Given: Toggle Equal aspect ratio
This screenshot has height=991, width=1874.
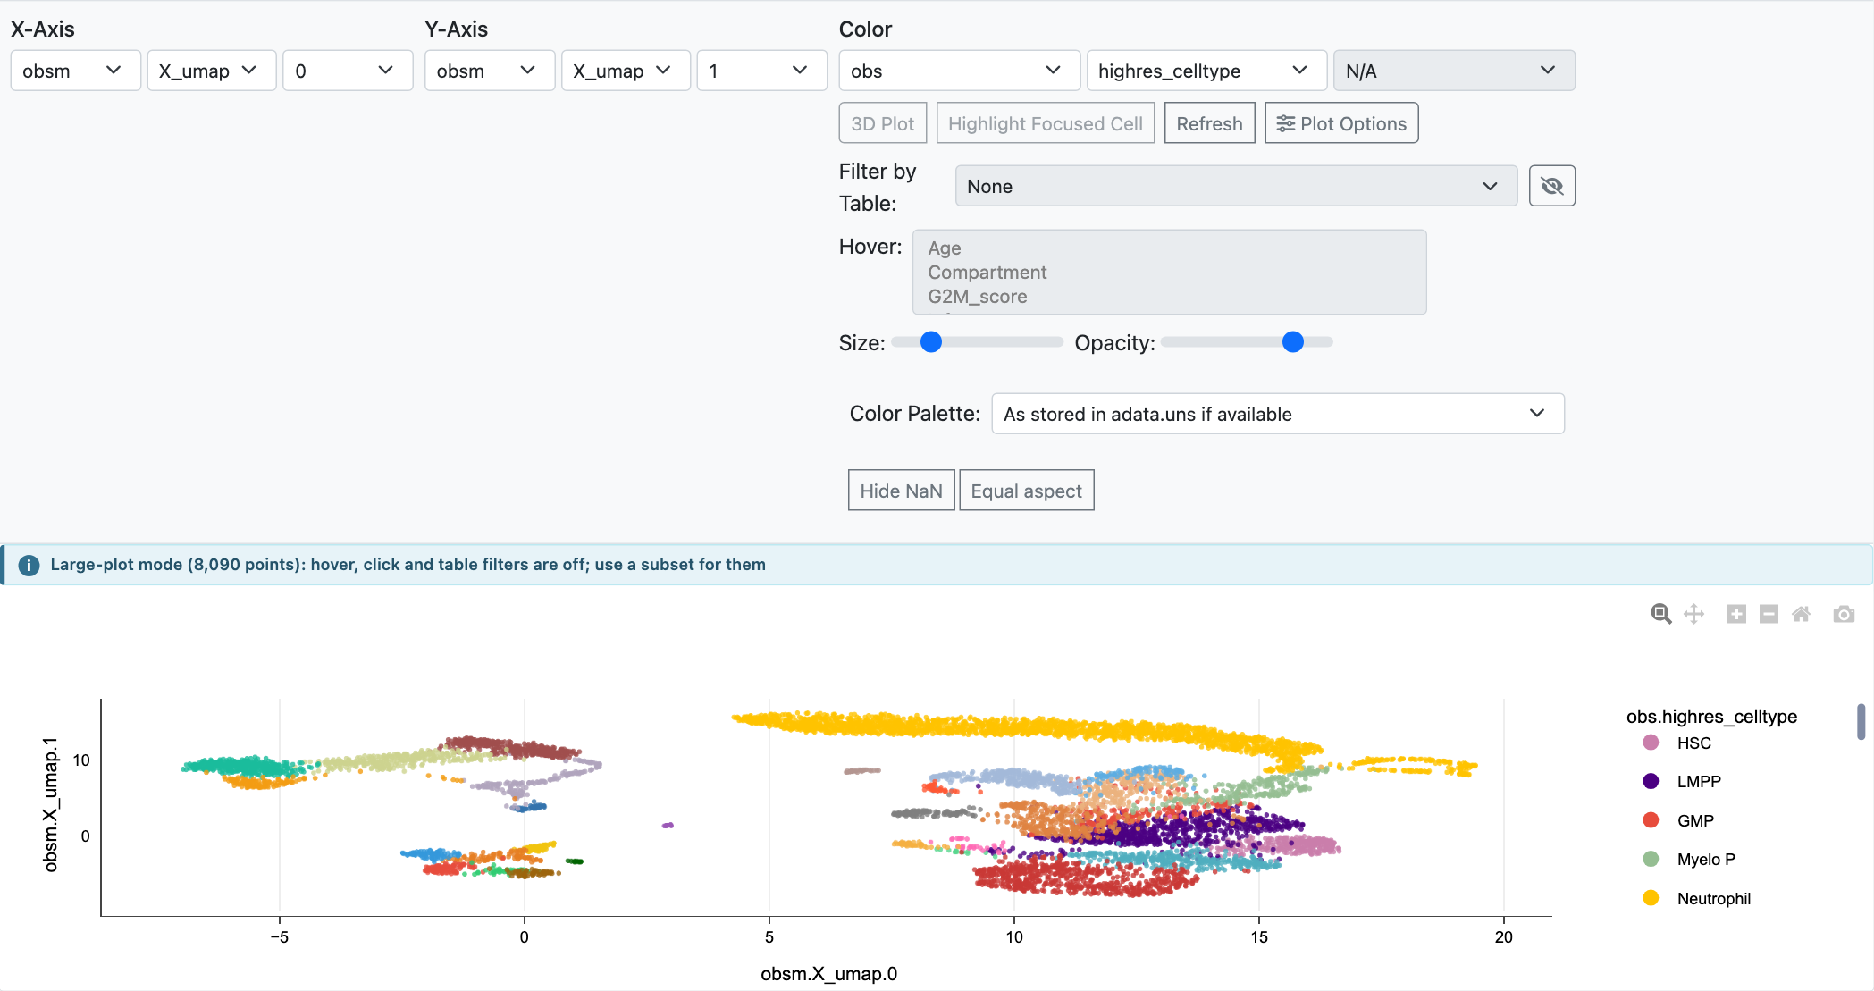Looking at the screenshot, I should 1027,491.
